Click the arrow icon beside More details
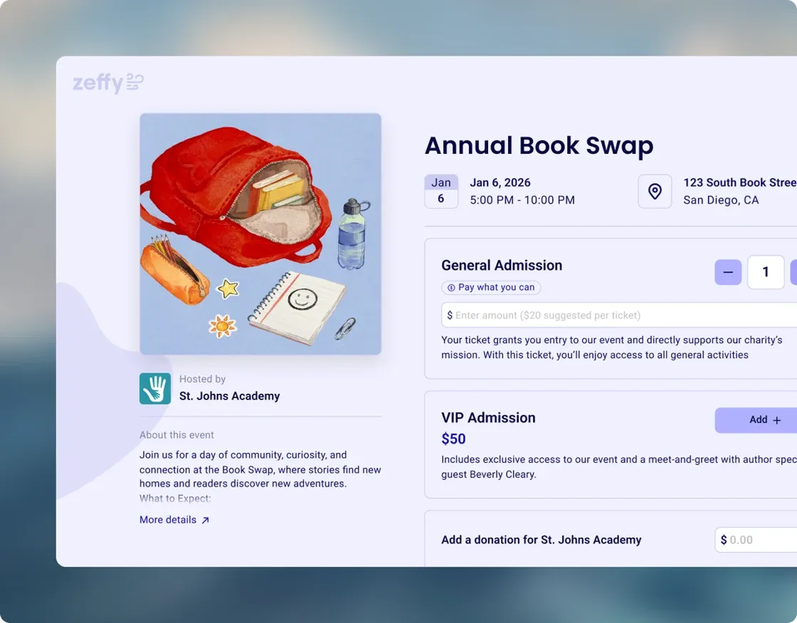This screenshot has width=797, height=623. (x=206, y=520)
